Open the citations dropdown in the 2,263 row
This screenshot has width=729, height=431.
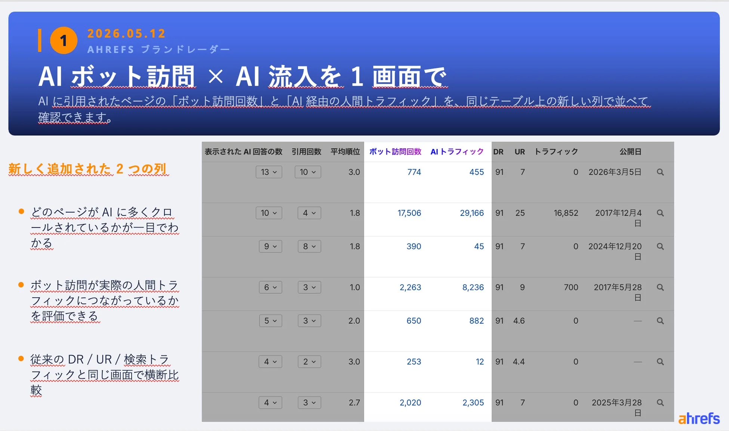tap(309, 288)
